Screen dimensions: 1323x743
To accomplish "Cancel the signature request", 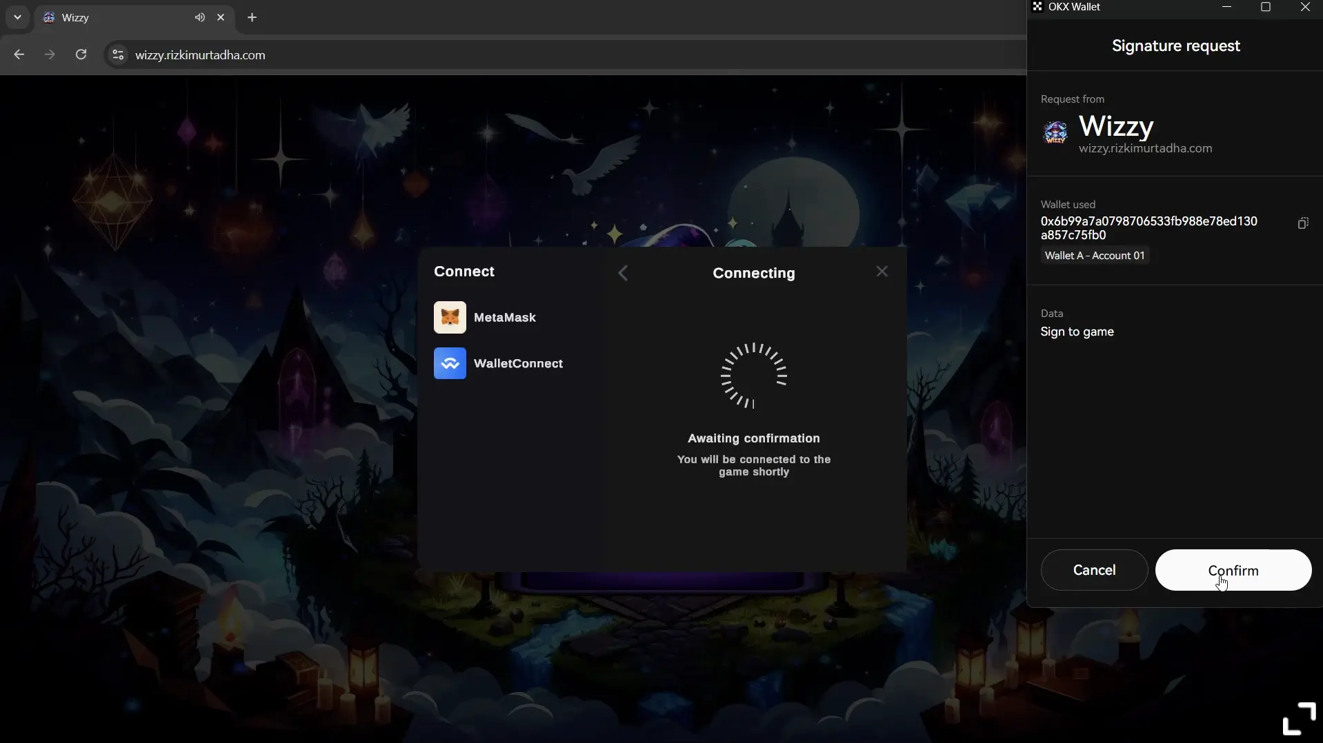I will (x=1094, y=570).
